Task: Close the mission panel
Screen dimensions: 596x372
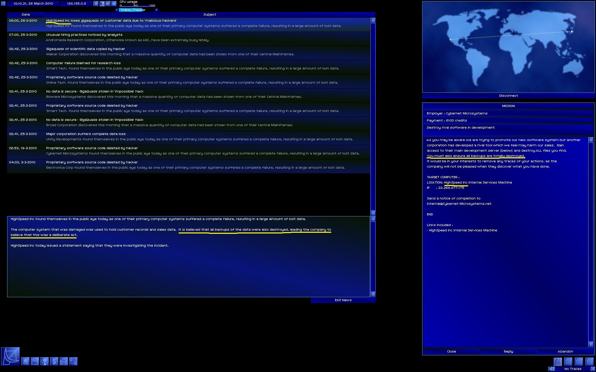Action: (451, 351)
